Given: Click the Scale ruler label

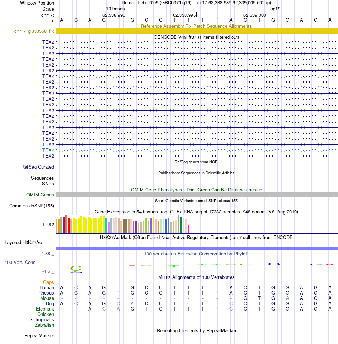Looking at the screenshot, I should [x=48, y=9].
